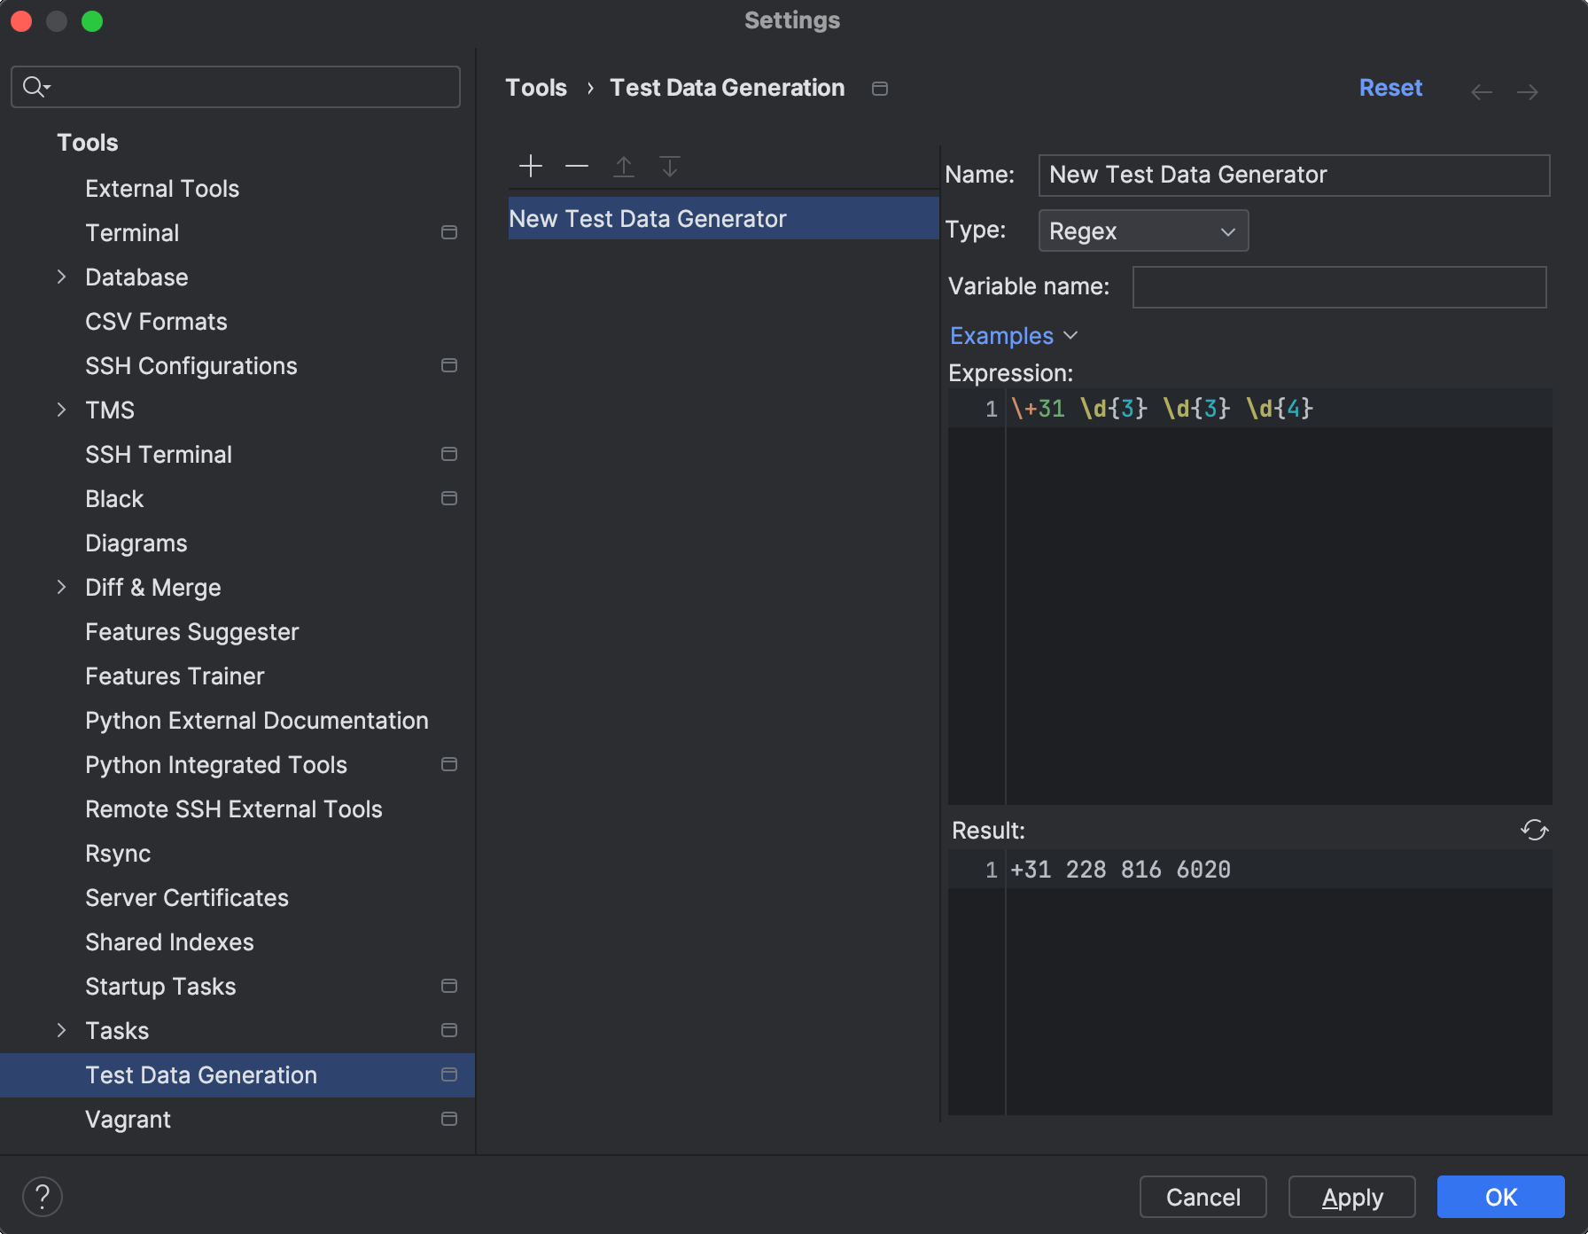Click the Reset link
This screenshot has width=1588, height=1234.
point(1389,88)
